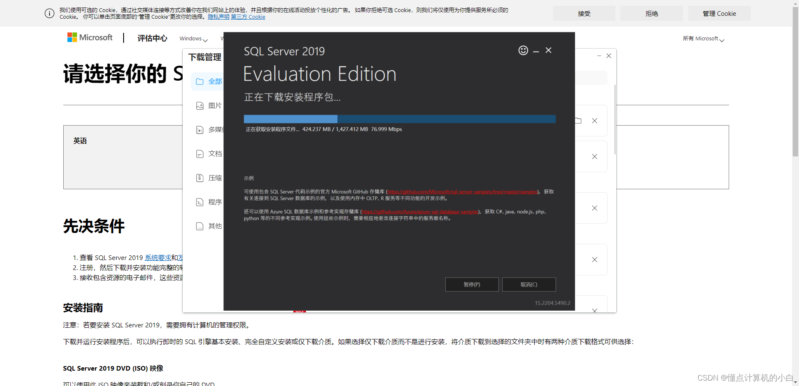Minimize the 下载管理 download manager window

599,56
